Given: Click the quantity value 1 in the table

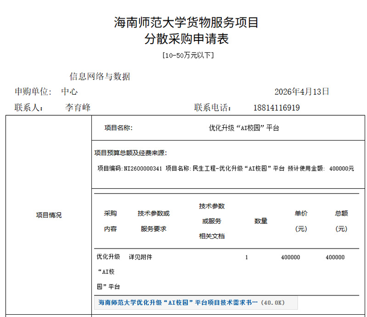Looking at the screenshot, I should 247,257.
